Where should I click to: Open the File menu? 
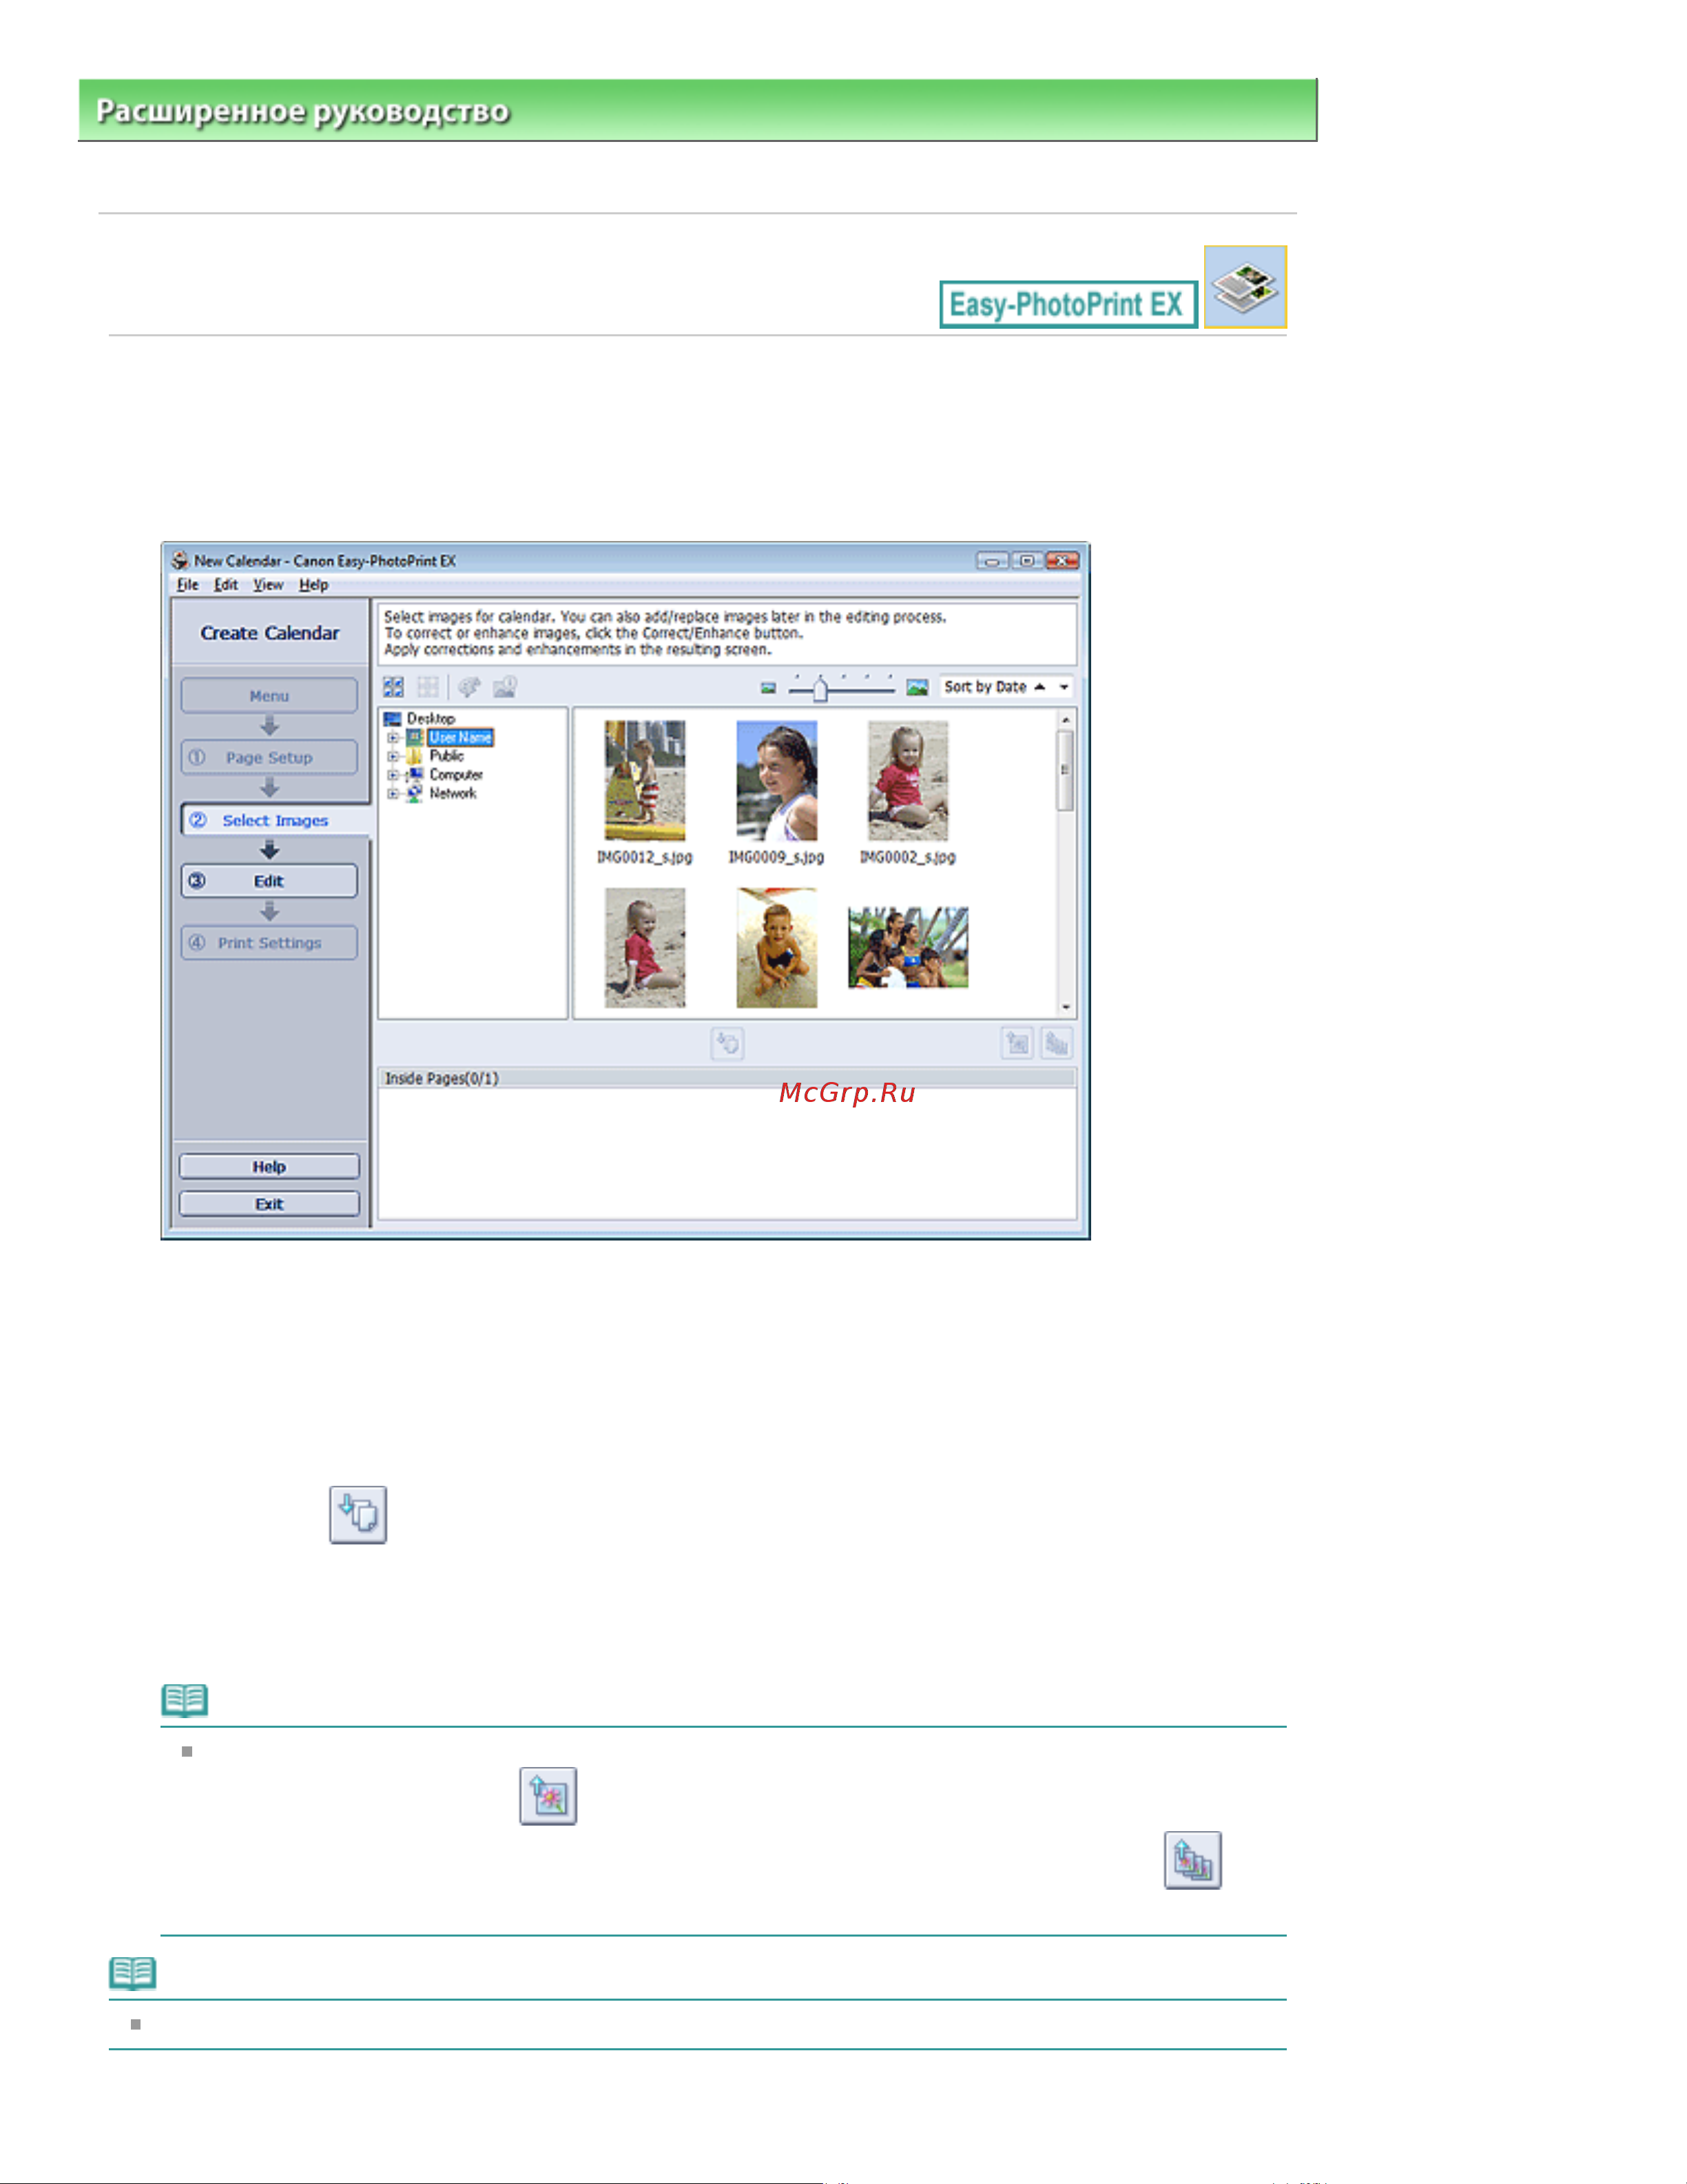(x=188, y=585)
